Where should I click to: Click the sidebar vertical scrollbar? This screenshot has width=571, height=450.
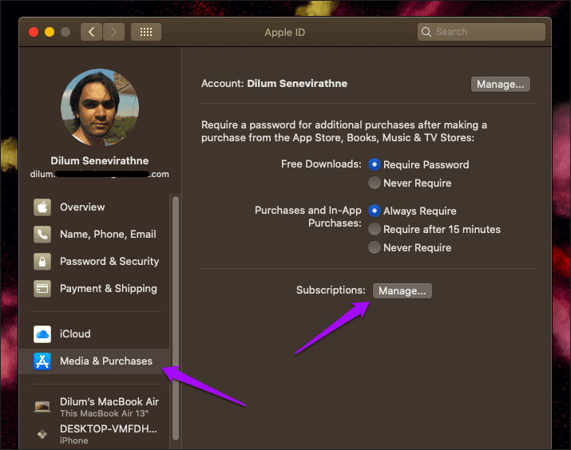[x=176, y=318]
